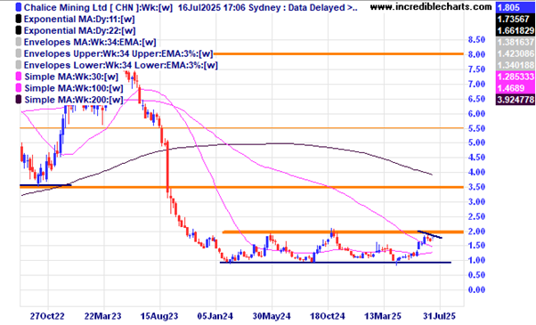Open the www.incrediblecharts.com link
536x325 pixels.
coord(431,6)
